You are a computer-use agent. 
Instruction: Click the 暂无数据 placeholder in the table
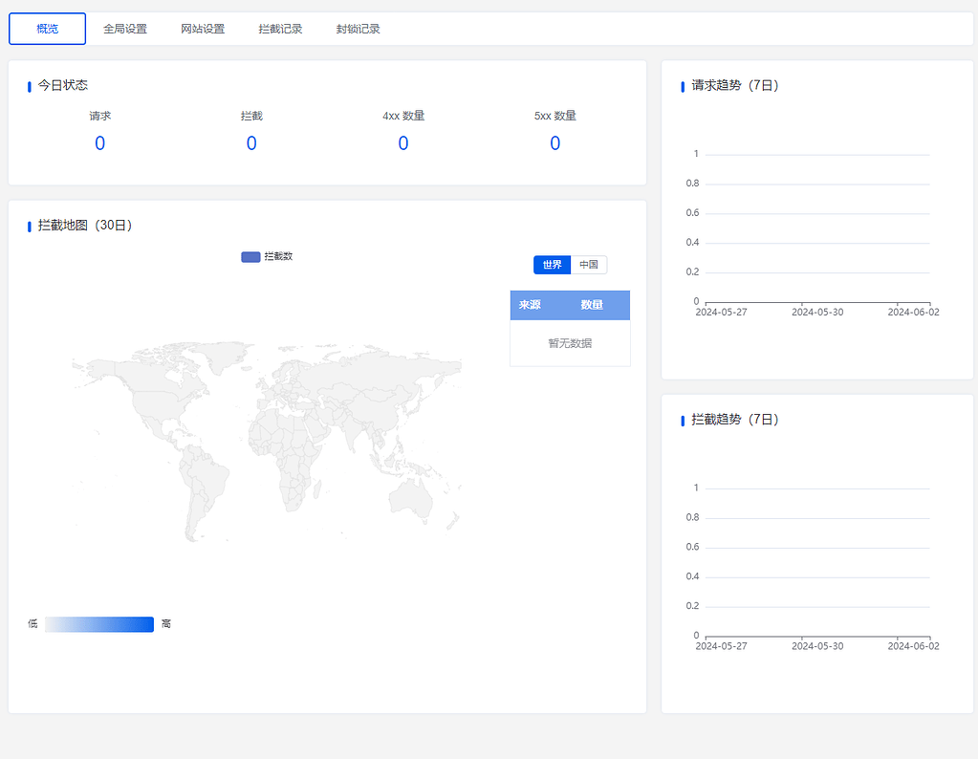[x=570, y=343]
